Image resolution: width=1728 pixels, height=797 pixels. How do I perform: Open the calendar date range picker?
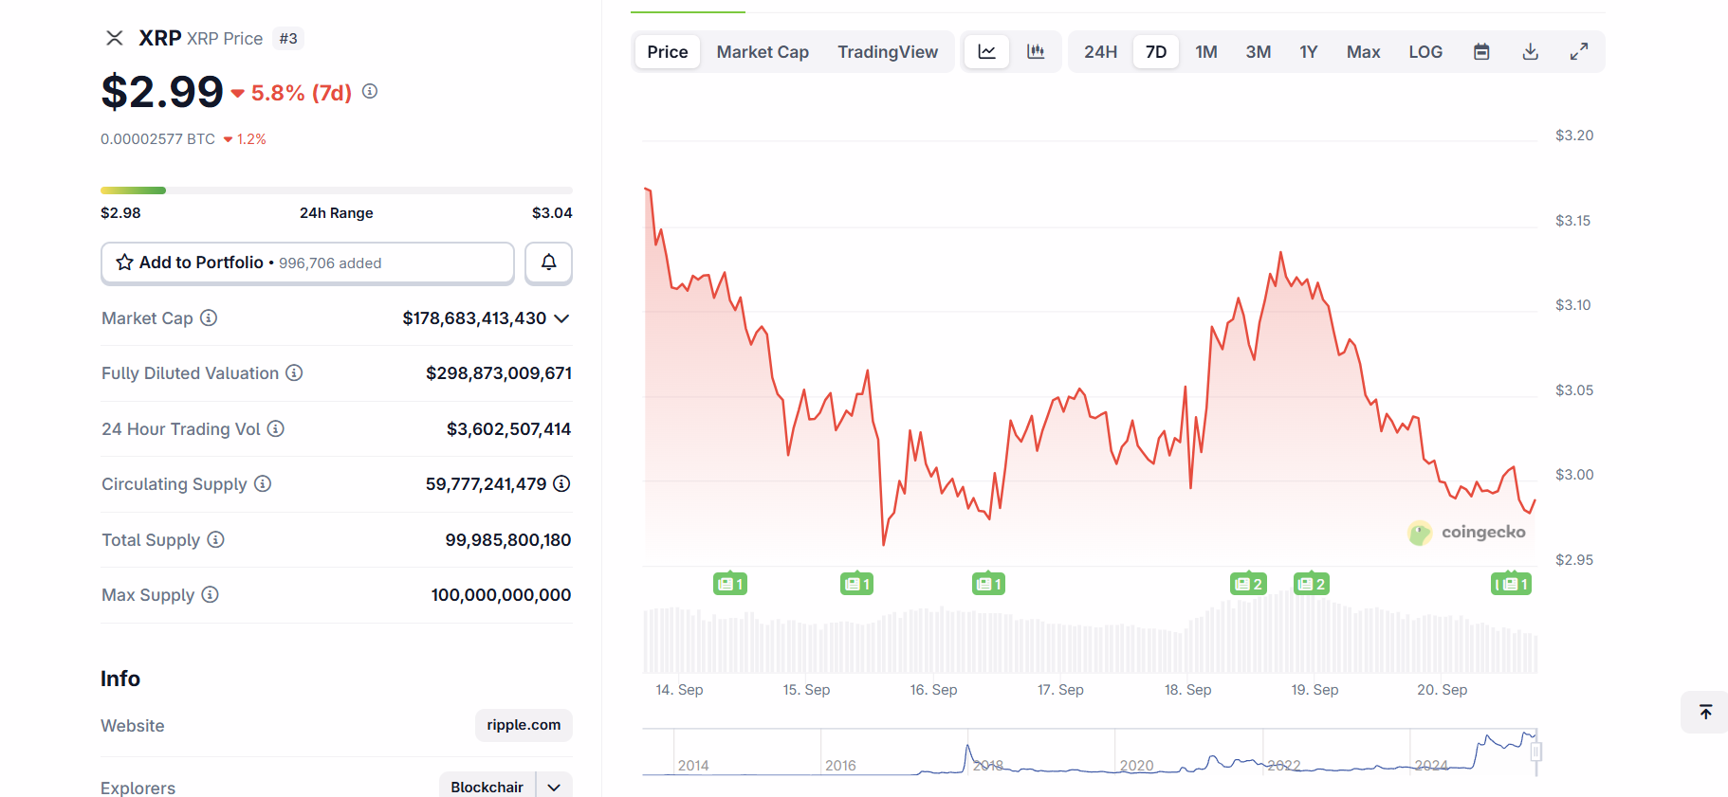pos(1481,52)
